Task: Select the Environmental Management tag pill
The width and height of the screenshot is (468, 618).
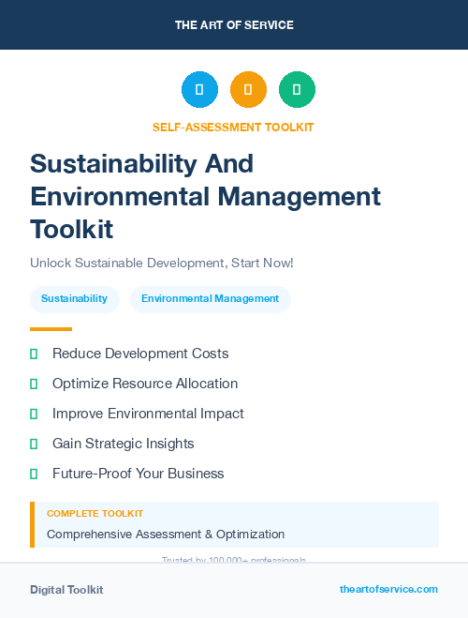Action: tap(211, 299)
